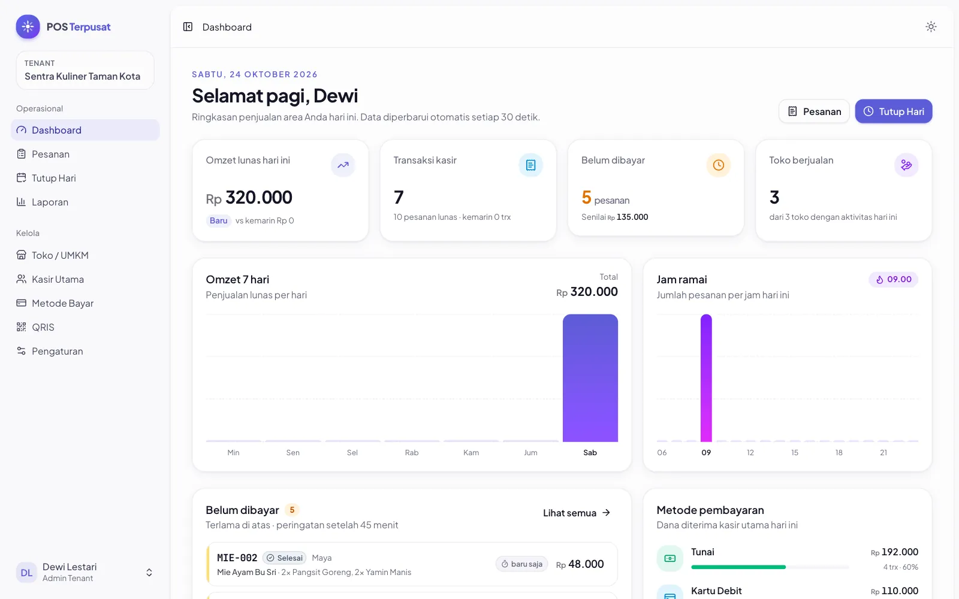The height and width of the screenshot is (599, 959).
Task: Follow the Lihat semua link
Action: (x=577, y=513)
